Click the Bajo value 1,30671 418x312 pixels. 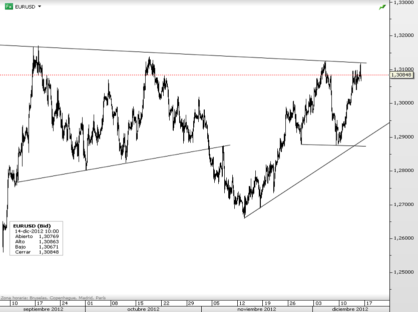[49, 247]
